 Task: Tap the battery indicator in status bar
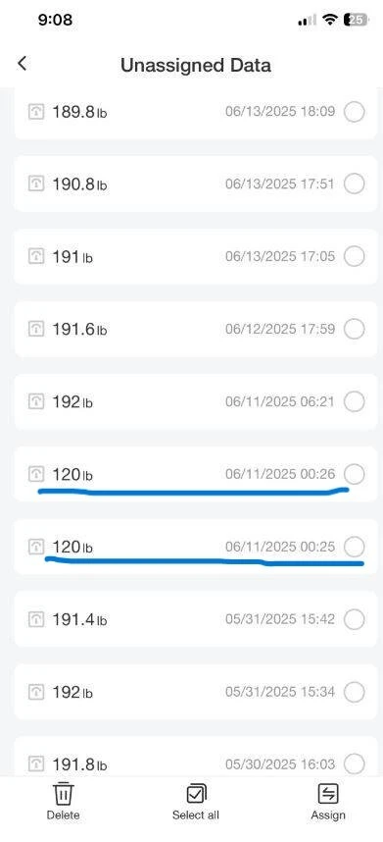click(357, 20)
